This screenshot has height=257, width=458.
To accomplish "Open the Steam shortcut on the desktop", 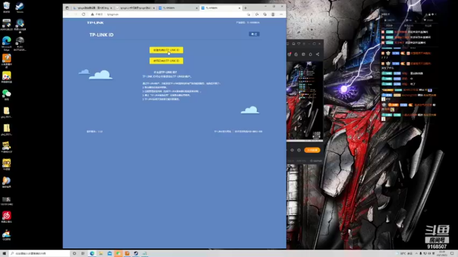I will click(x=20, y=7).
